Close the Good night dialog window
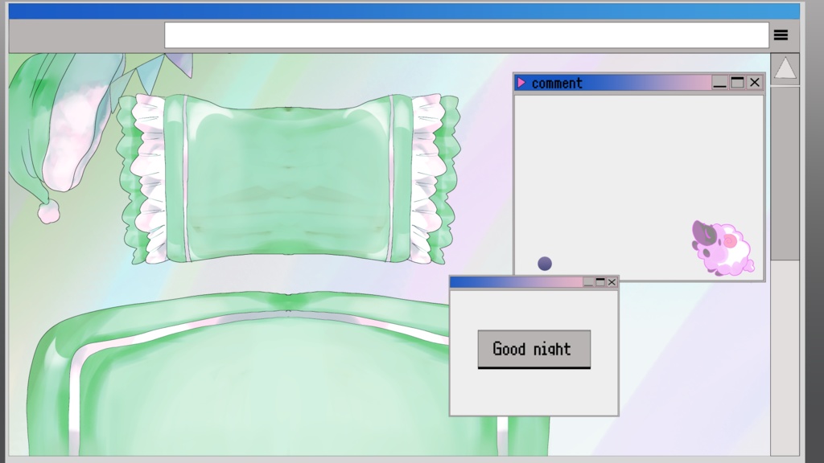This screenshot has width=824, height=463. pyautogui.click(x=612, y=282)
